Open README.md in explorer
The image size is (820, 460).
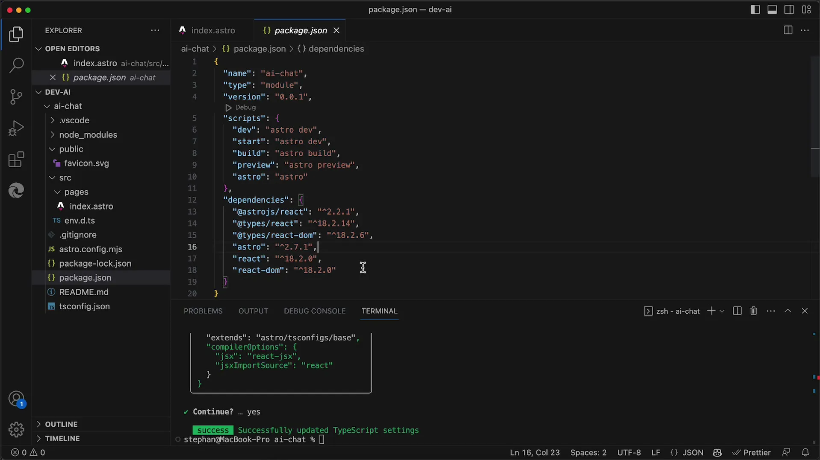[x=102, y=292]
